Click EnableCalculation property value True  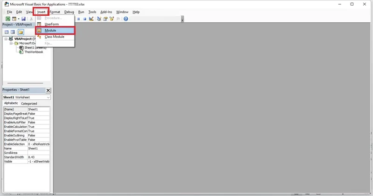(39, 127)
